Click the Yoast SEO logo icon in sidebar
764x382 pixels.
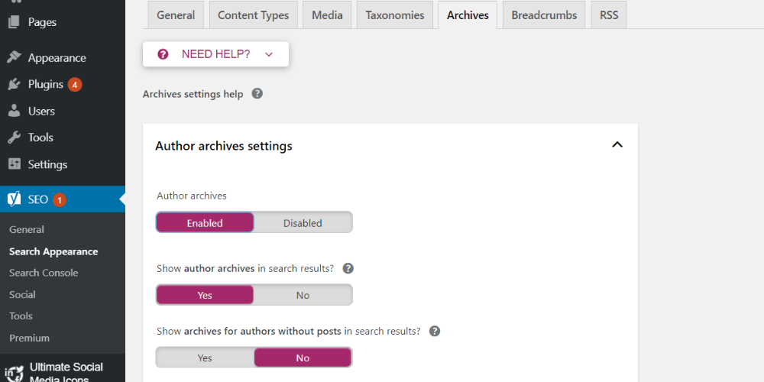coord(15,199)
